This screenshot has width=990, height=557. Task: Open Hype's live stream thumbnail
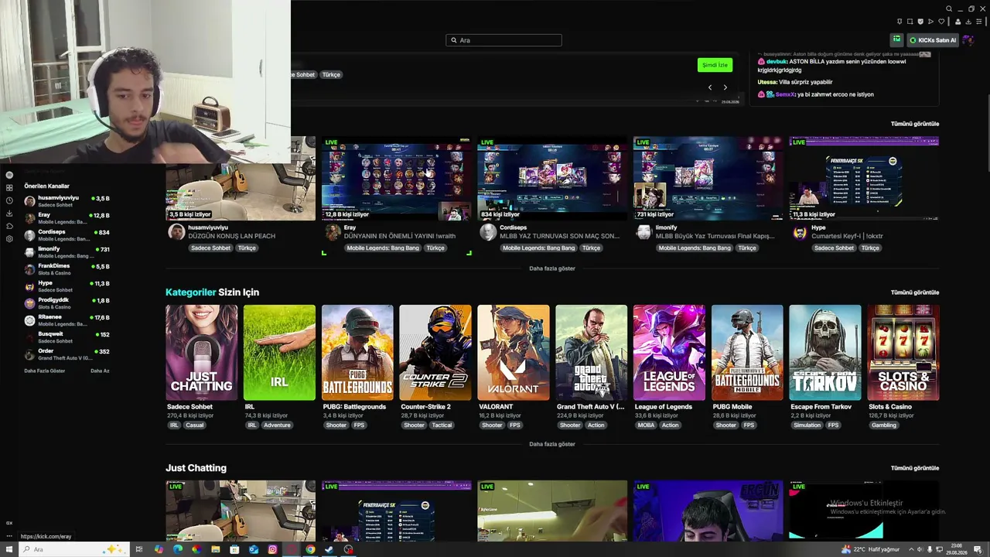point(864,179)
